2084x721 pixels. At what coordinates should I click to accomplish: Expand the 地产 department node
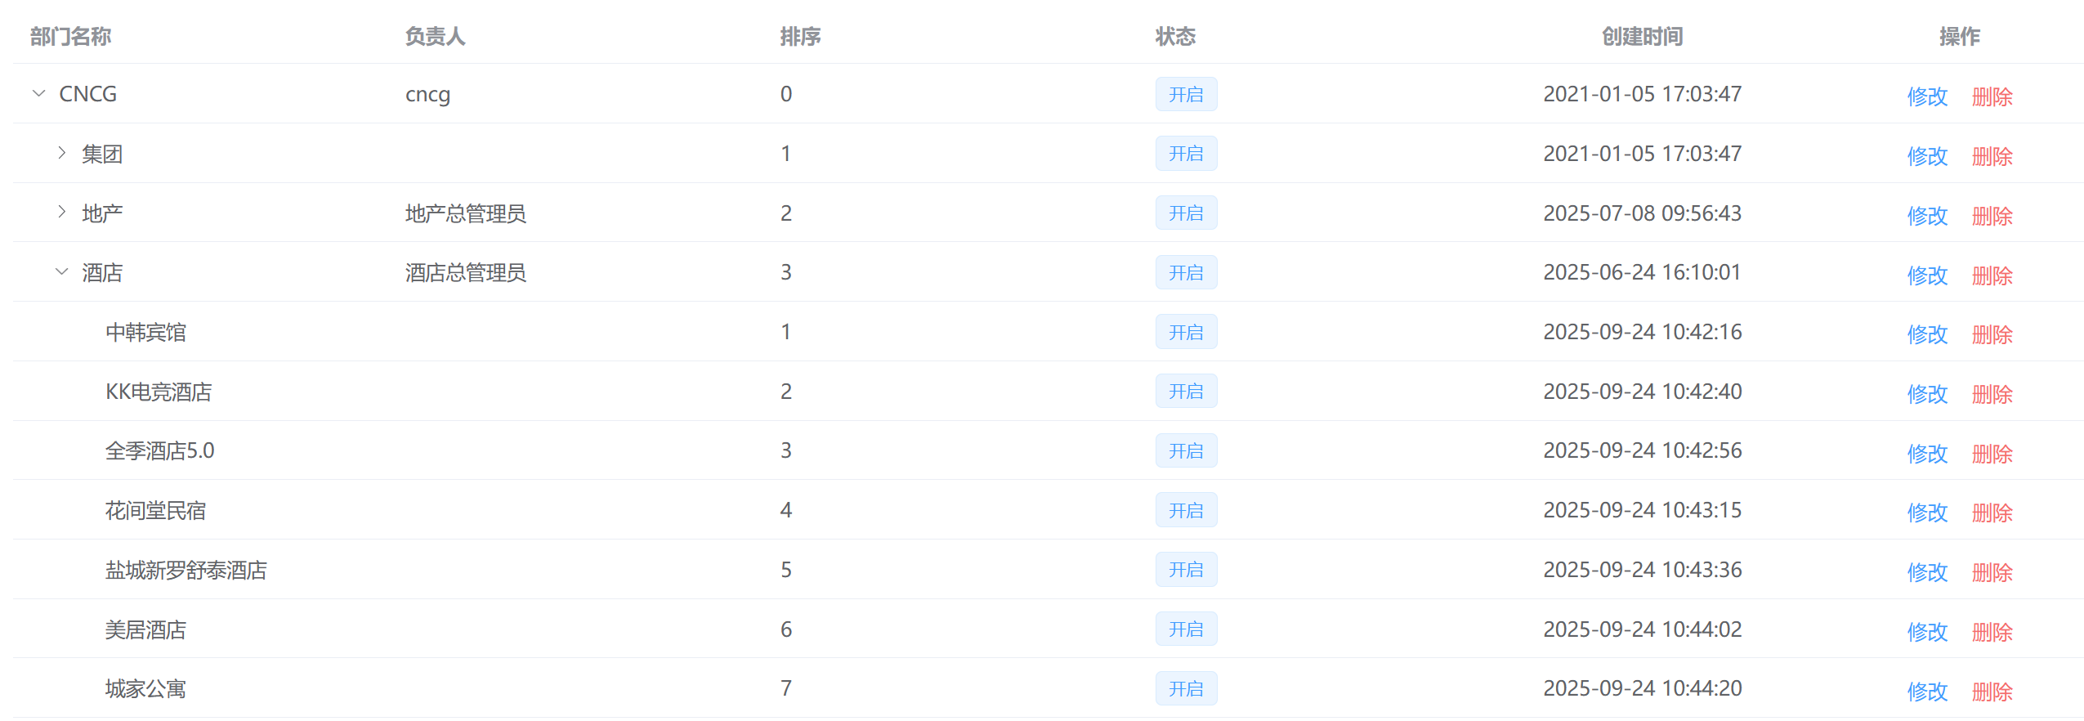pos(61,213)
